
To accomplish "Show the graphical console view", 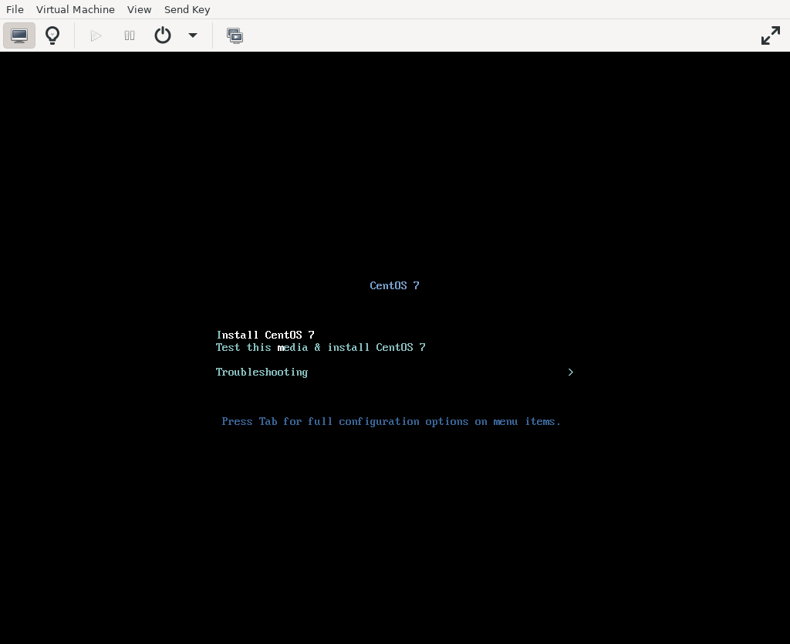I will tap(19, 35).
